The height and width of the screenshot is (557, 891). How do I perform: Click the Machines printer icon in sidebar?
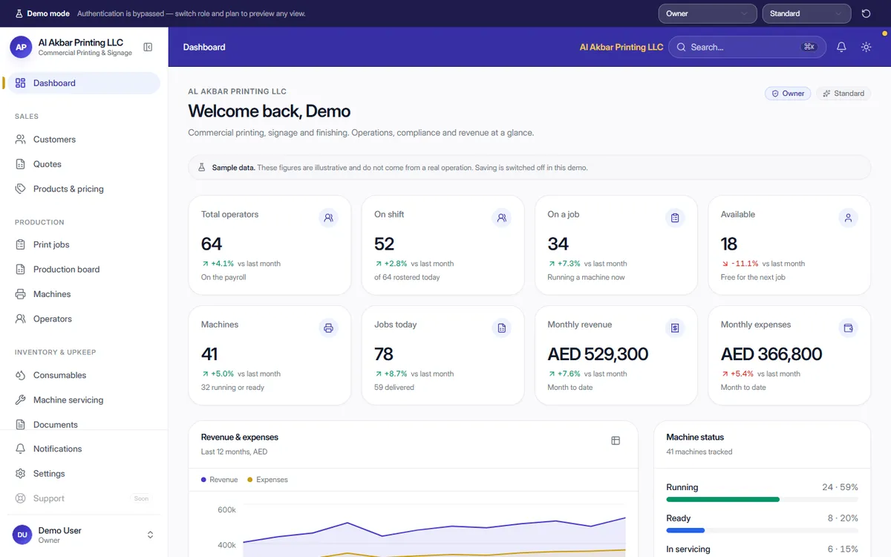coord(20,294)
